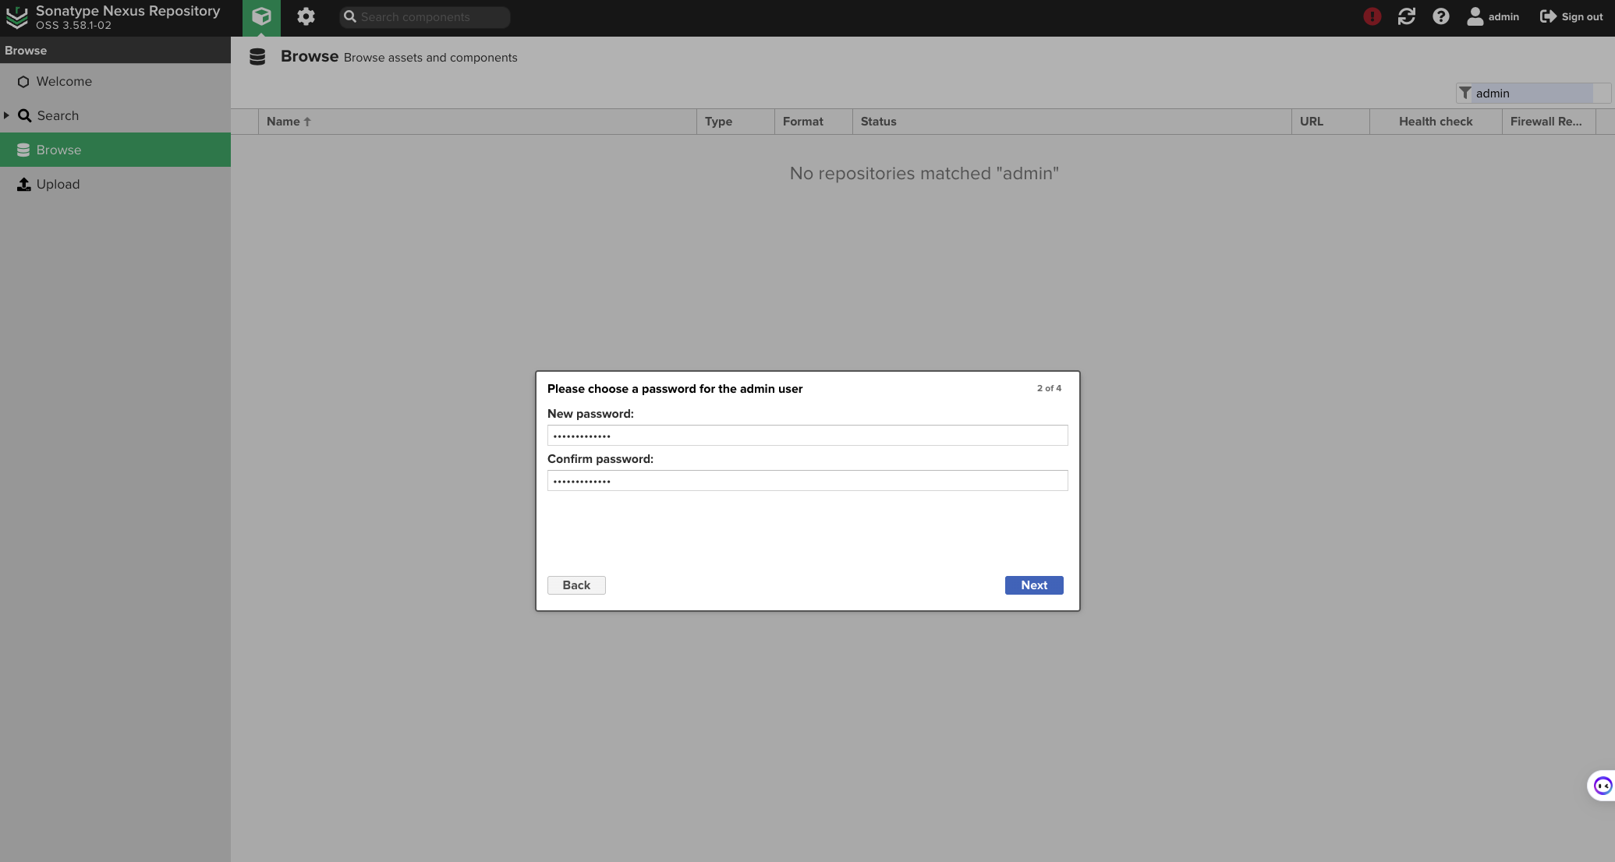
Task: Open the administration gear settings
Action: (306, 16)
